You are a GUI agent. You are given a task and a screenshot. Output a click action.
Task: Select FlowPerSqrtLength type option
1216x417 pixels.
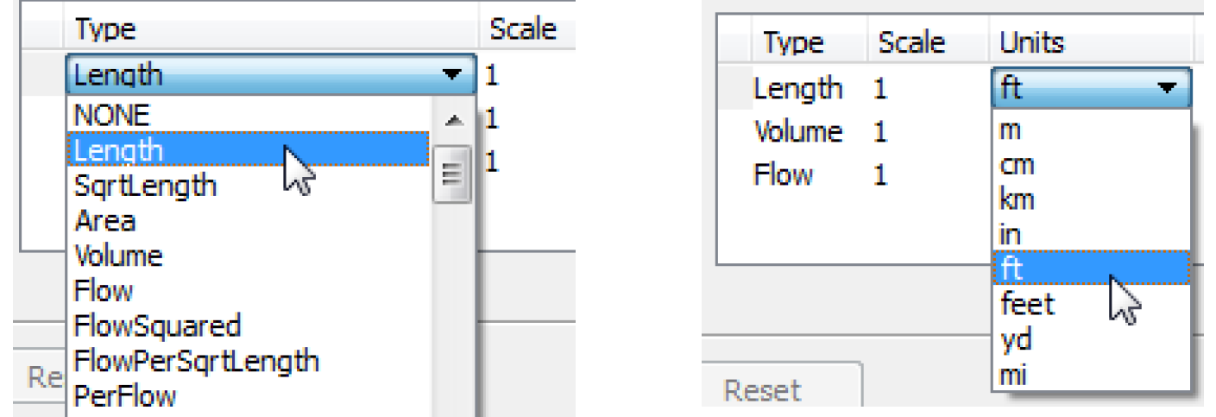tap(196, 361)
